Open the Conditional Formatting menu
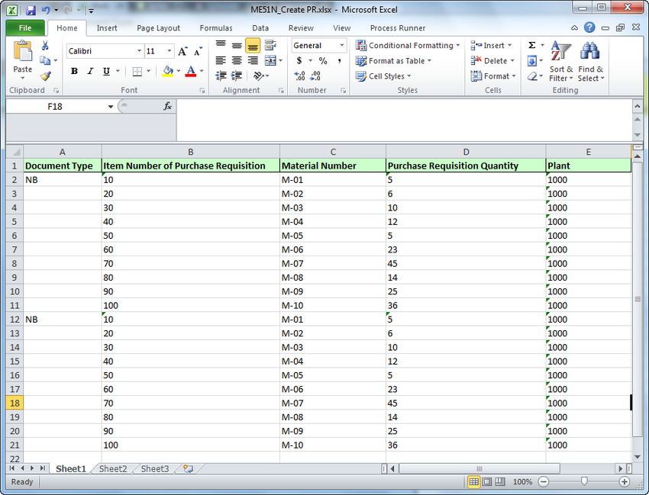Screen dimensions: 649x495 405,45
